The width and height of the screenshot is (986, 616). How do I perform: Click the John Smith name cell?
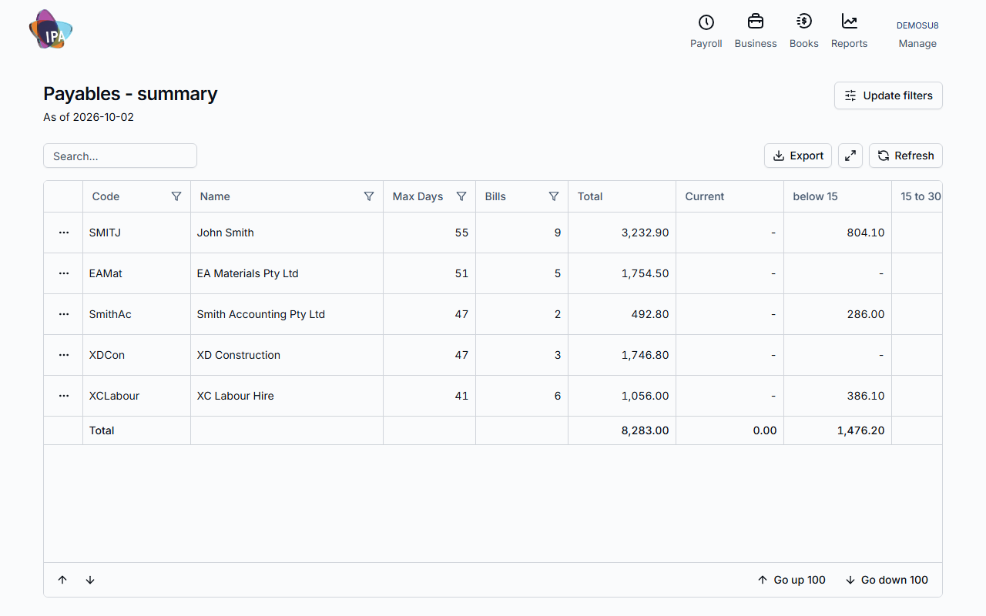pos(287,233)
